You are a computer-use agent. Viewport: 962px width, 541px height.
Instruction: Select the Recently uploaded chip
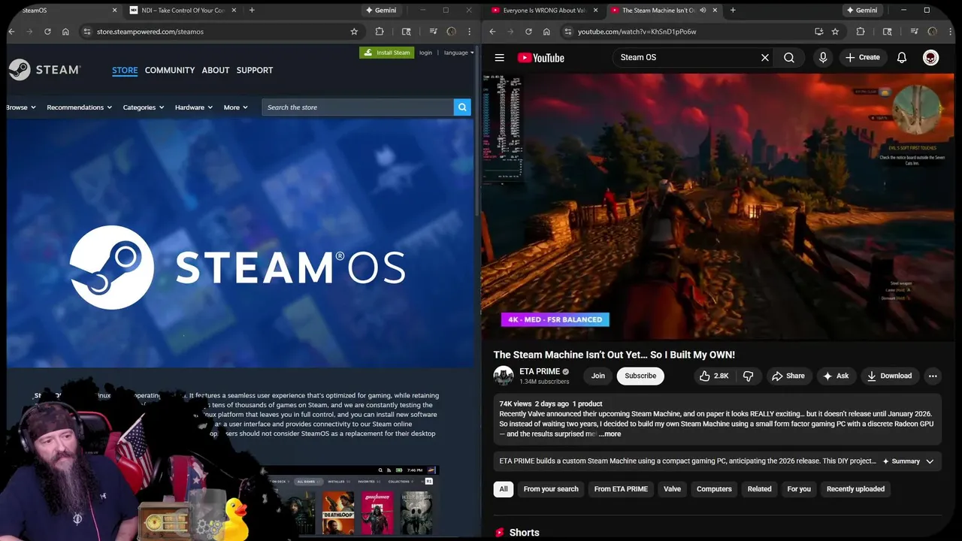click(x=855, y=489)
